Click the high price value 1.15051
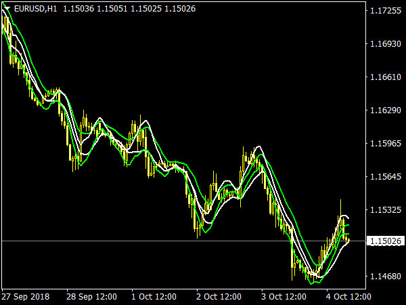The height and width of the screenshot is (305, 406). coord(112,9)
